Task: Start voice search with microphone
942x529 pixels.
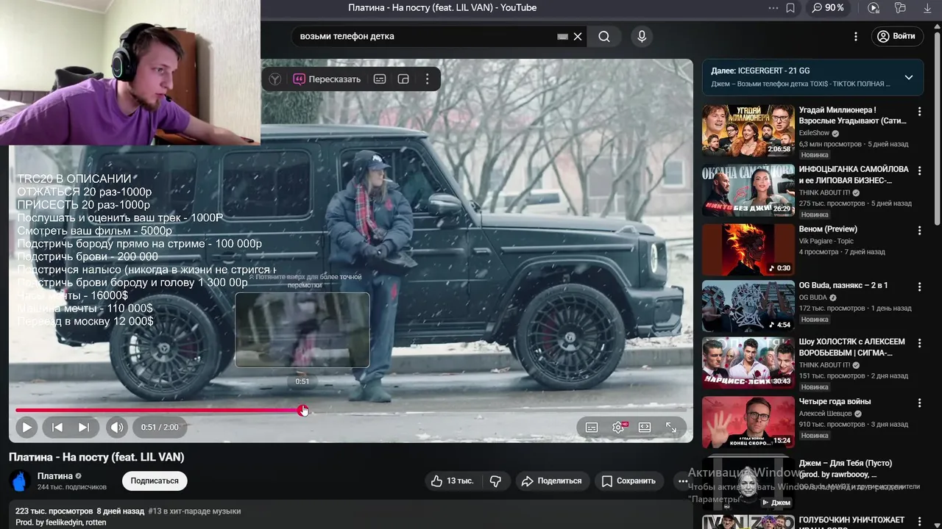Action: [642, 37]
